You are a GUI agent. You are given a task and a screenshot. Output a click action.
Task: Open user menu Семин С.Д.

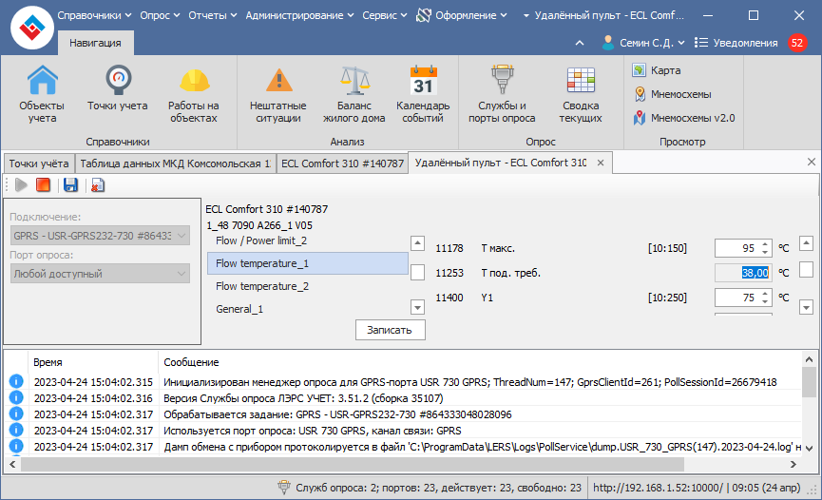pyautogui.click(x=643, y=43)
